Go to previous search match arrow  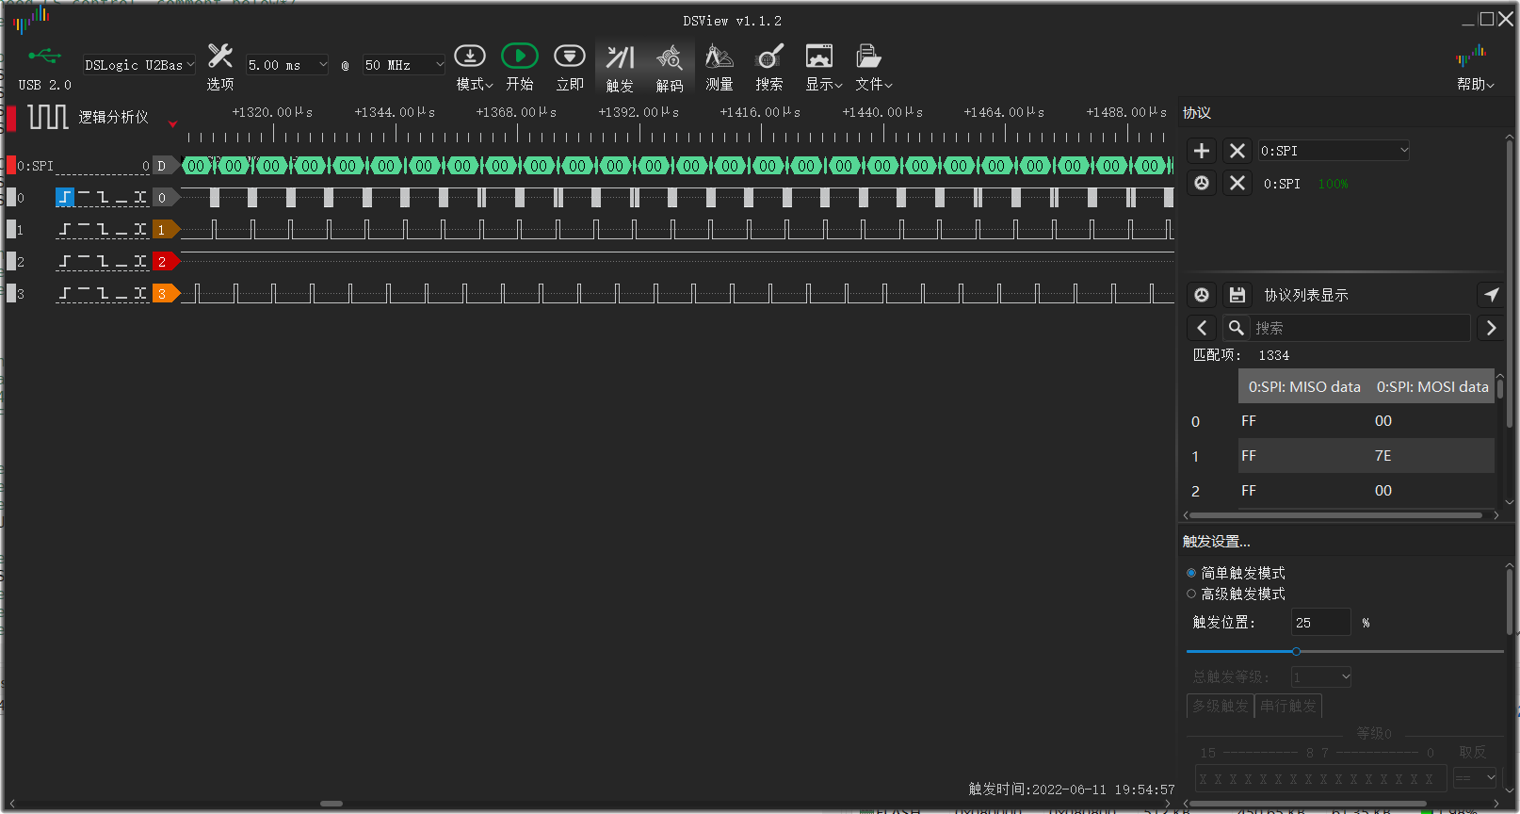pos(1202,328)
